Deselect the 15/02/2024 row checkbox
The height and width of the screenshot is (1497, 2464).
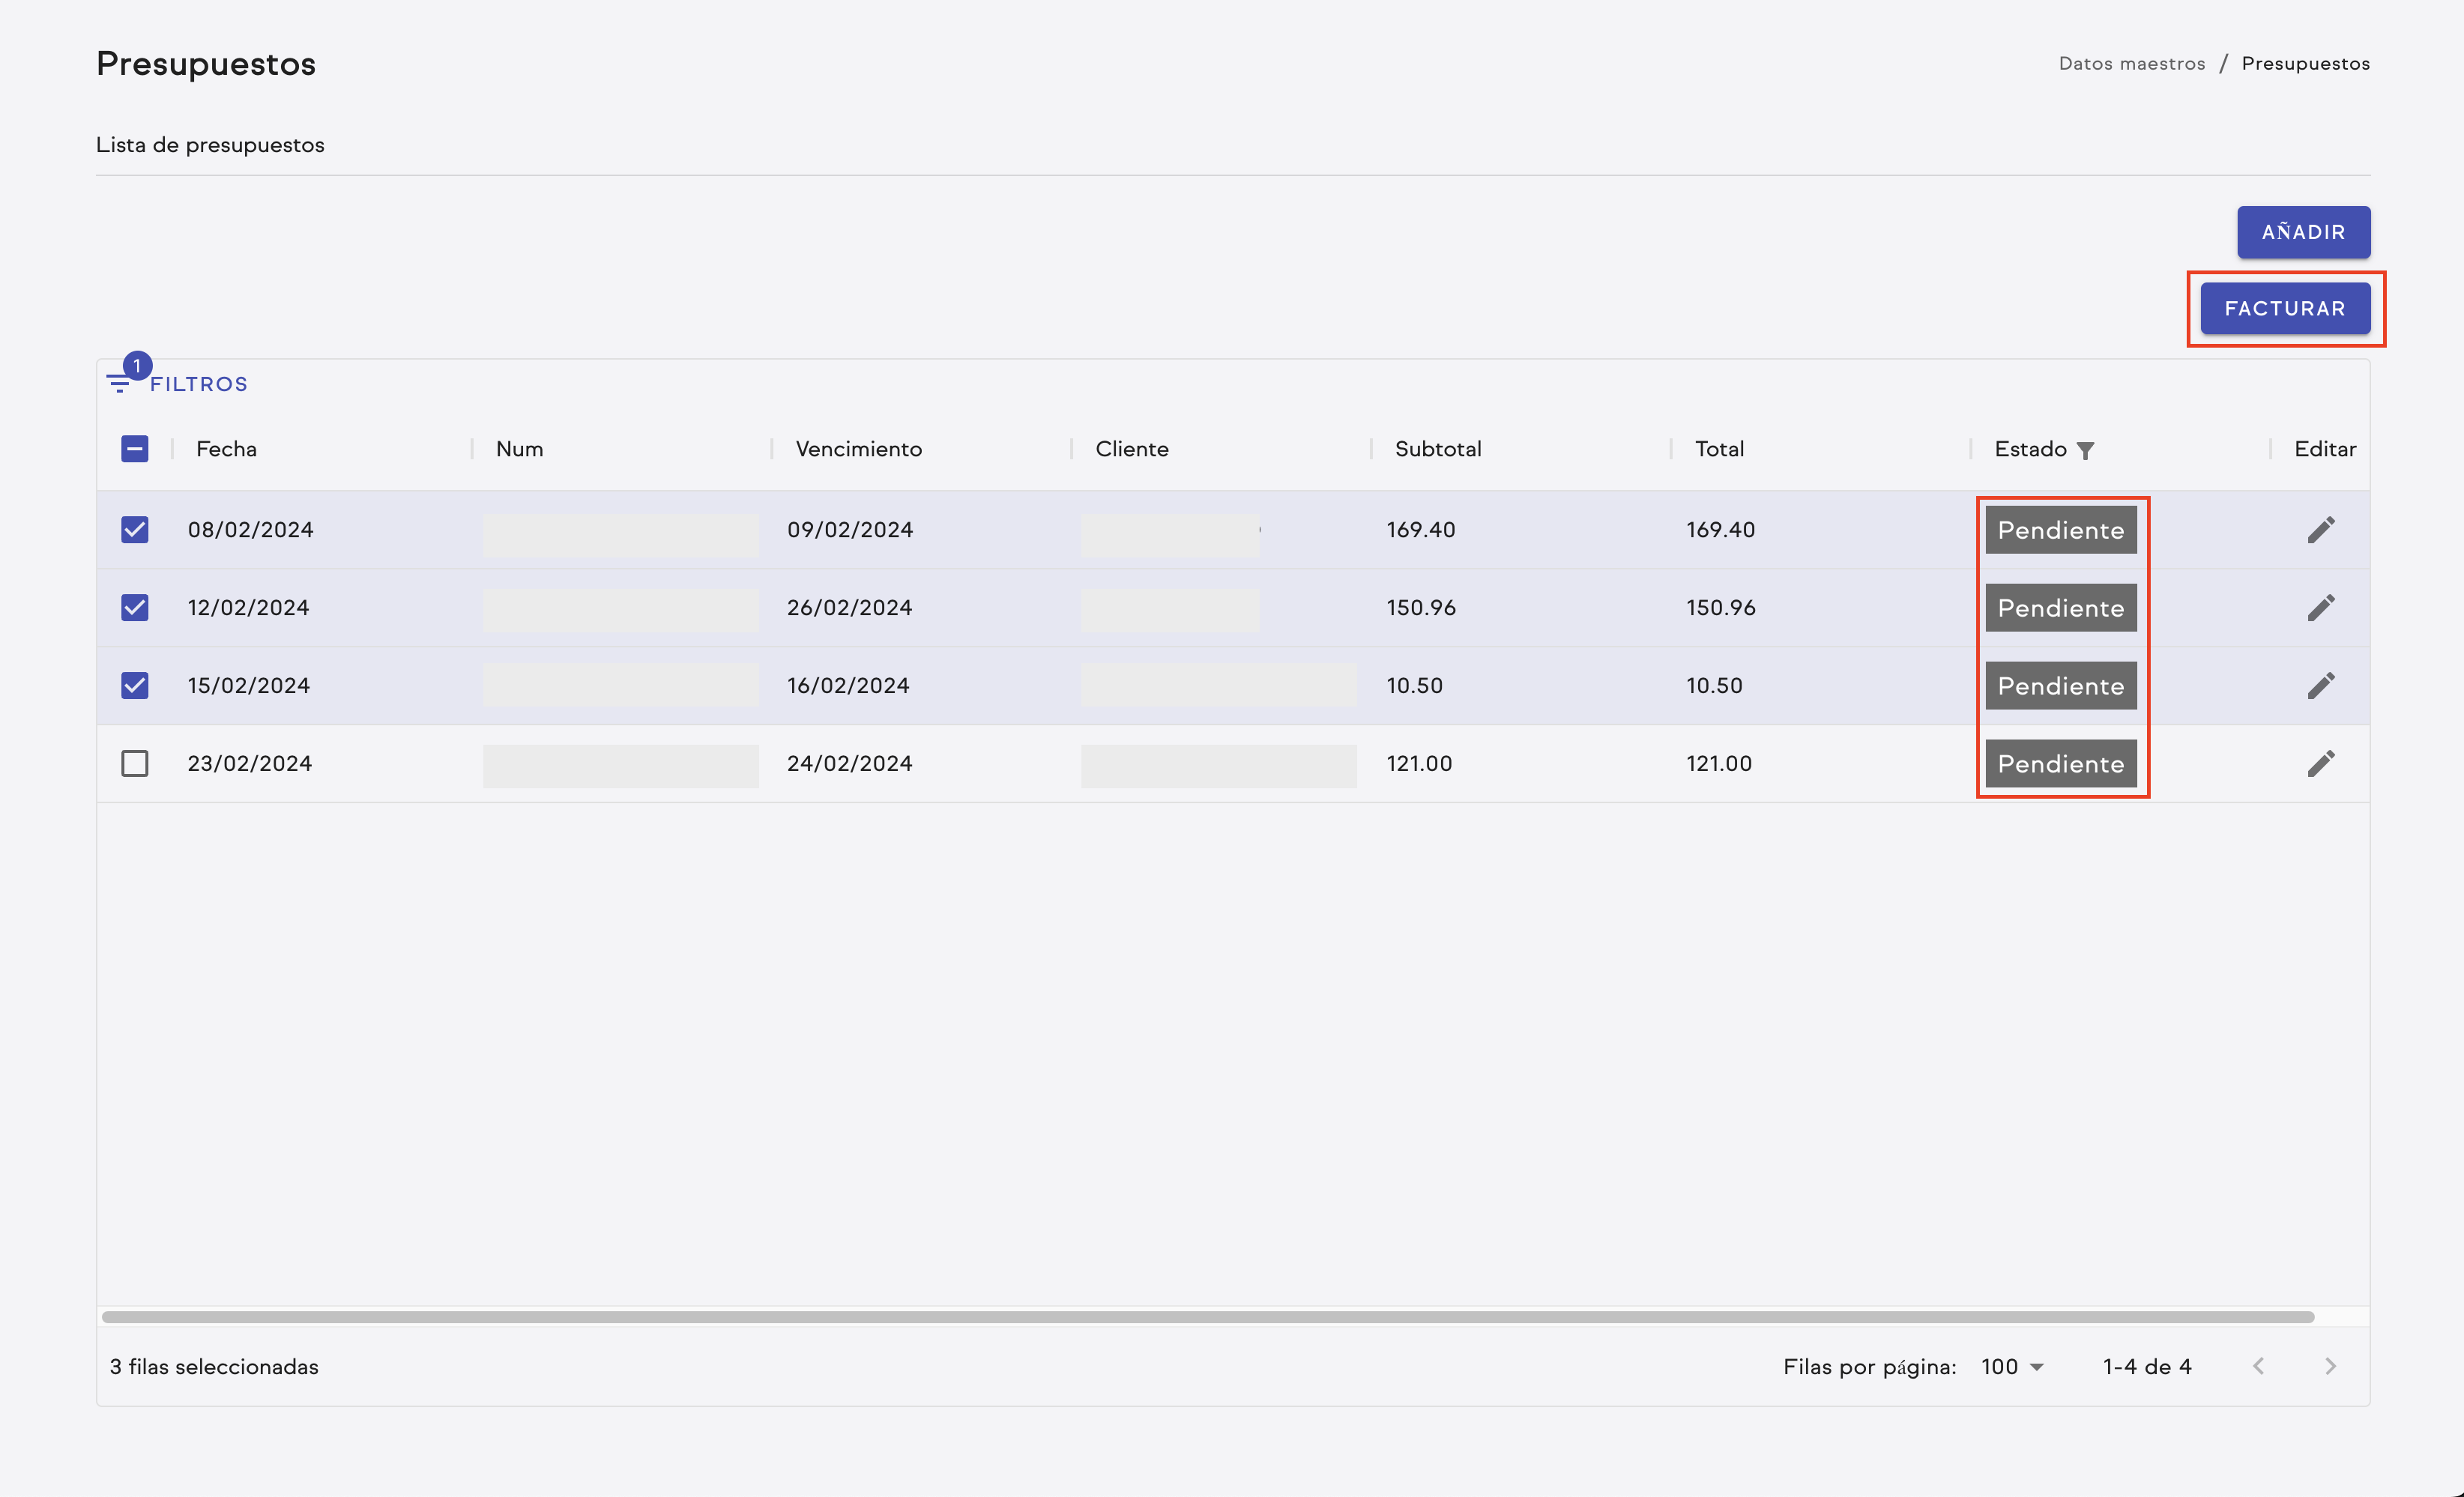pos(135,685)
